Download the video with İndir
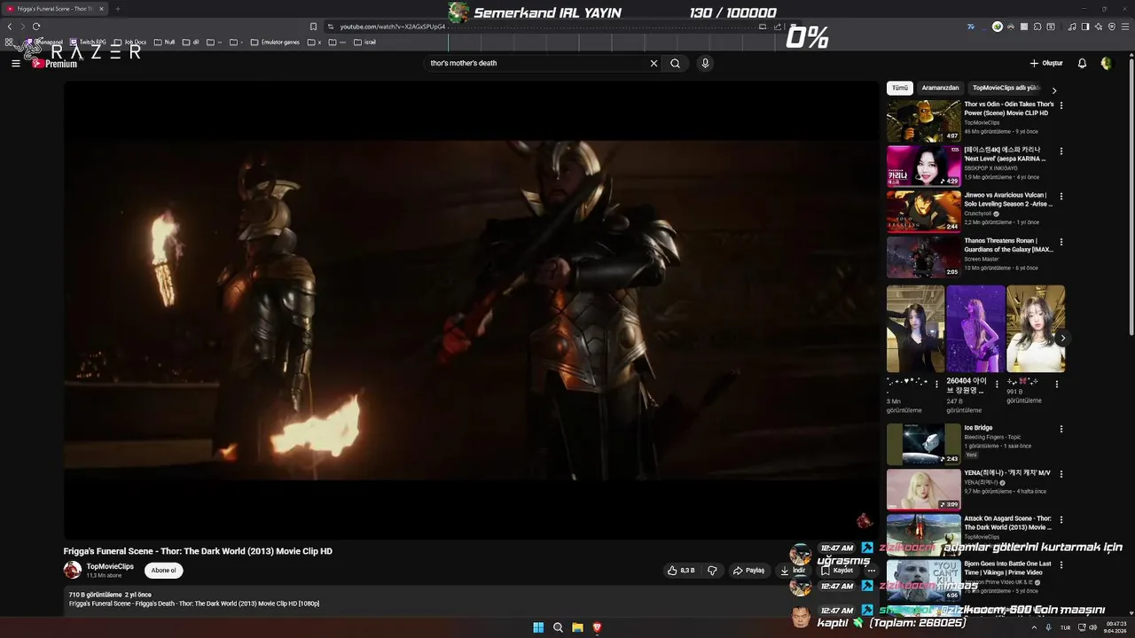 (793, 571)
